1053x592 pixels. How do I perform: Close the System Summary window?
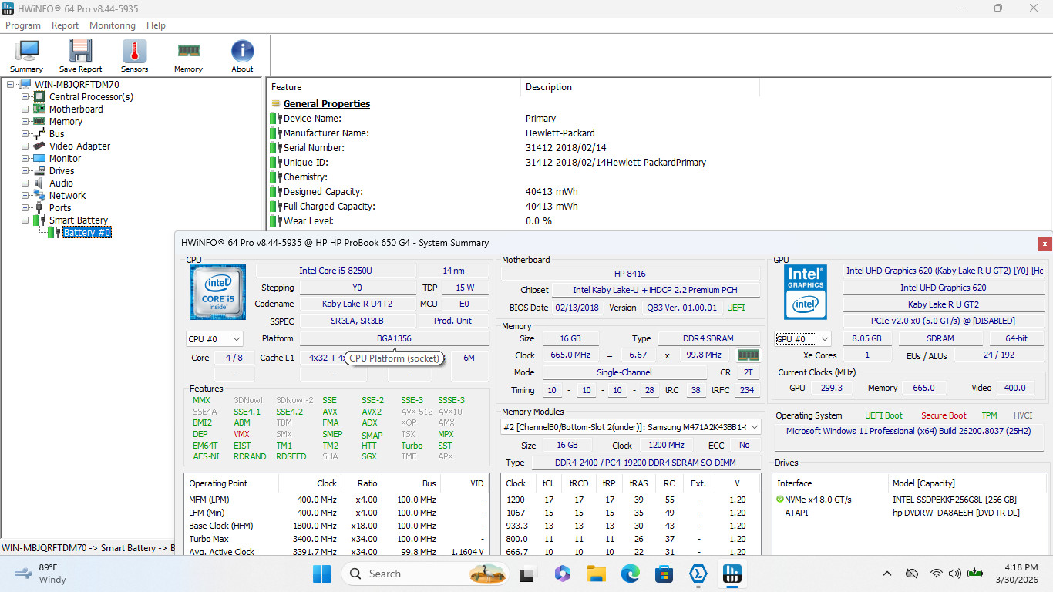(1045, 243)
